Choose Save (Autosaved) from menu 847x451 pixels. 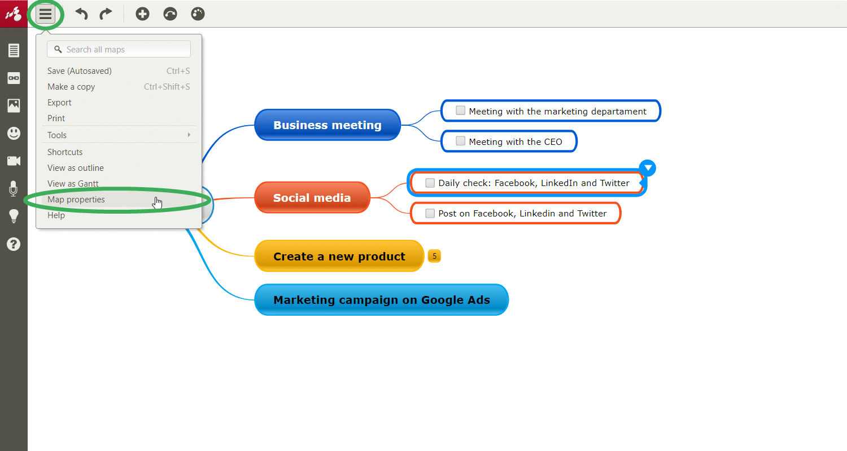(x=119, y=71)
